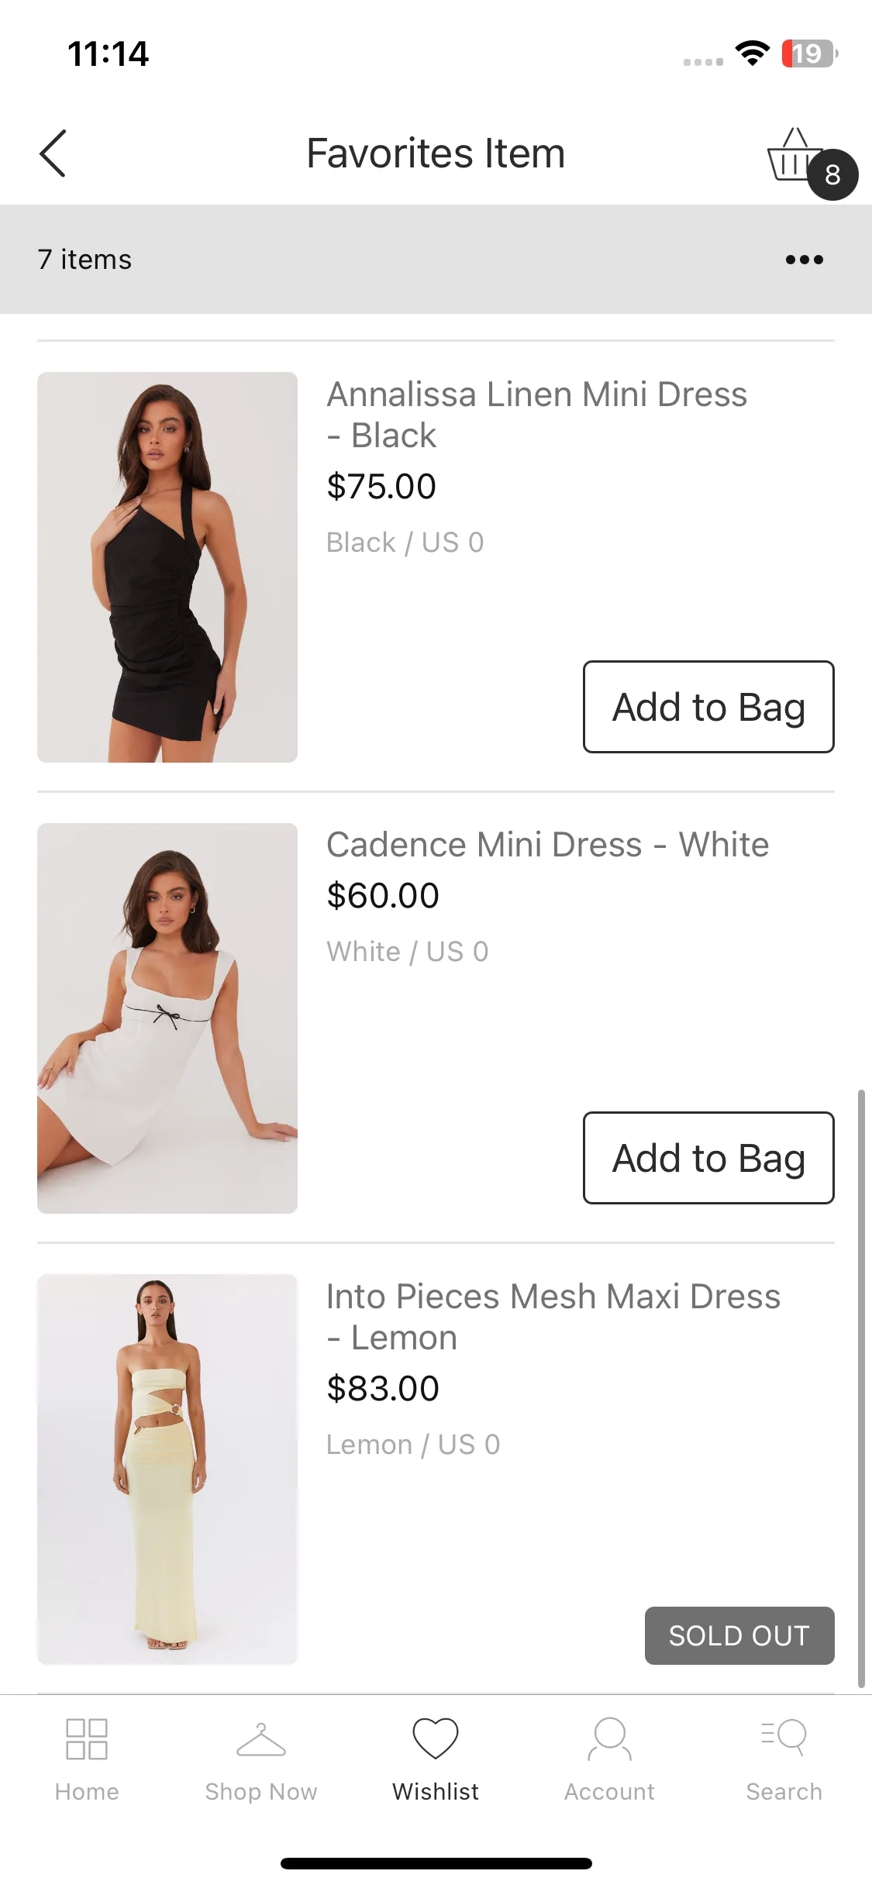Add Annalissa Linen Mini Dress to bag
Screen dimensions: 872x1888
[708, 707]
